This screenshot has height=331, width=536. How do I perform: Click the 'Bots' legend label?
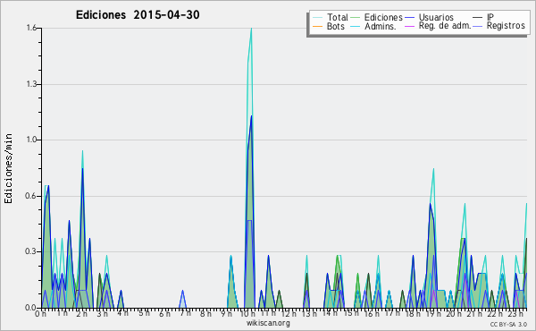(x=335, y=26)
